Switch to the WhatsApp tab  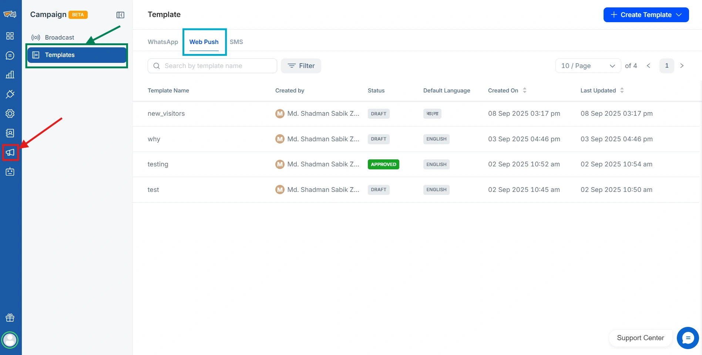tap(163, 42)
